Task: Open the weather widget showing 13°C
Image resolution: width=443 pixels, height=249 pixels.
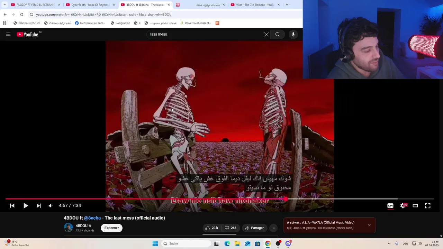Action: pos(17,243)
